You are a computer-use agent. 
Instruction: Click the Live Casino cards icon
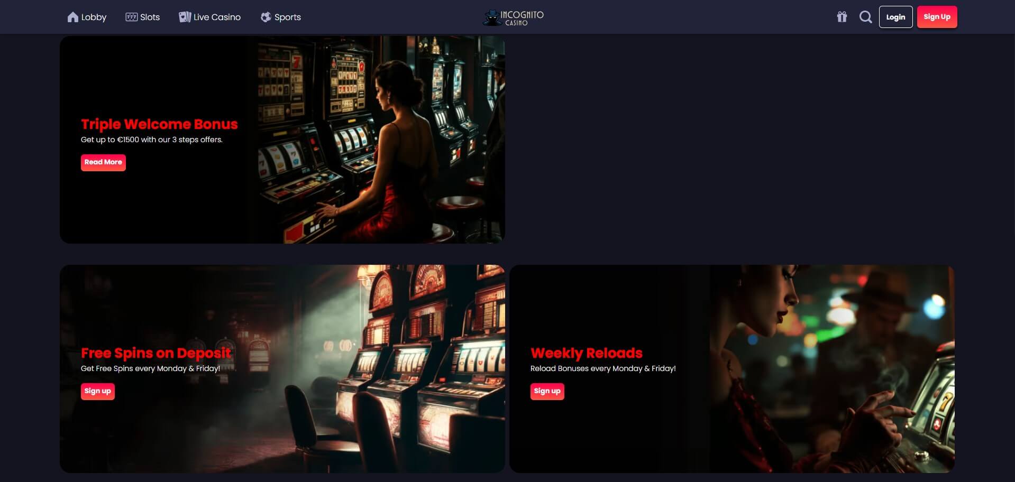(x=185, y=17)
